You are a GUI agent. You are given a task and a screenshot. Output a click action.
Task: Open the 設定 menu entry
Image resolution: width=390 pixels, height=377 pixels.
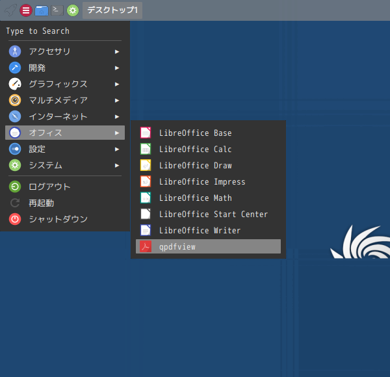click(x=65, y=149)
